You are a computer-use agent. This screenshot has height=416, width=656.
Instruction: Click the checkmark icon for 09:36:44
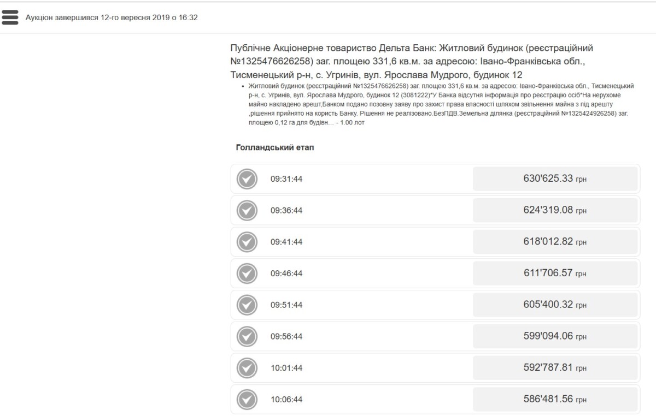(247, 211)
